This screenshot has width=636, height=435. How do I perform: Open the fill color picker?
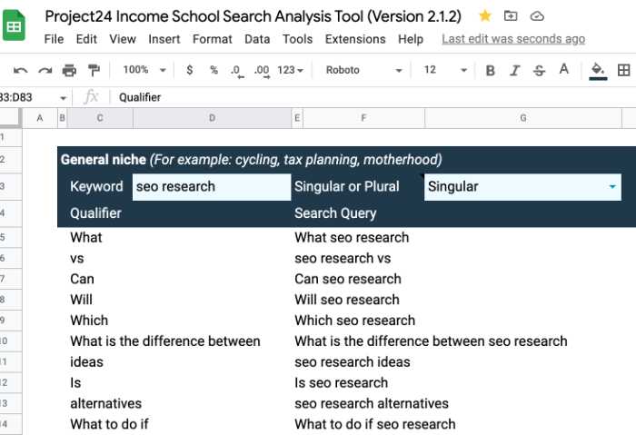click(x=598, y=71)
